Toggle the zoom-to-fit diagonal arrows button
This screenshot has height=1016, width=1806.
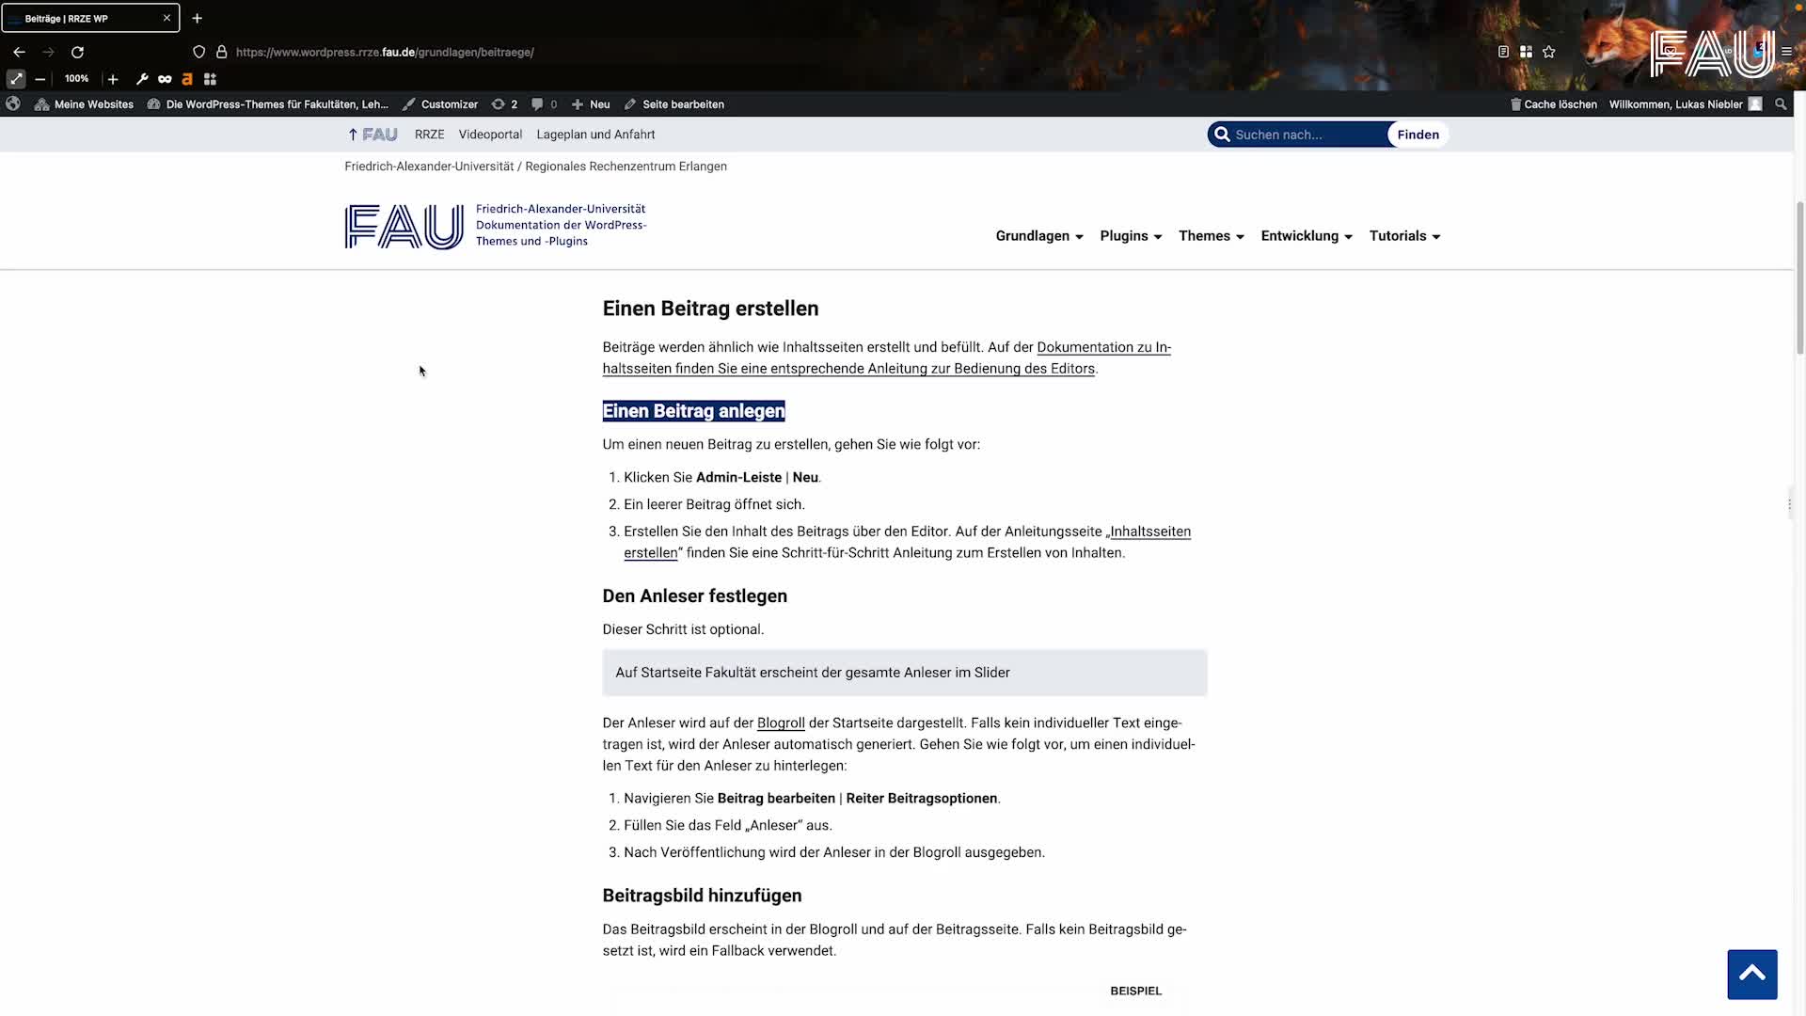[15, 79]
